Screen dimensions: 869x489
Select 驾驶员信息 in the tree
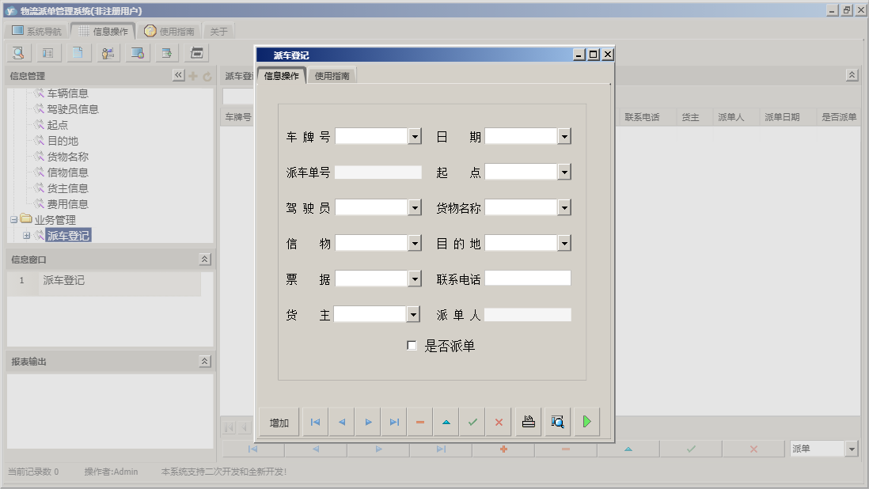pyautogui.click(x=74, y=108)
